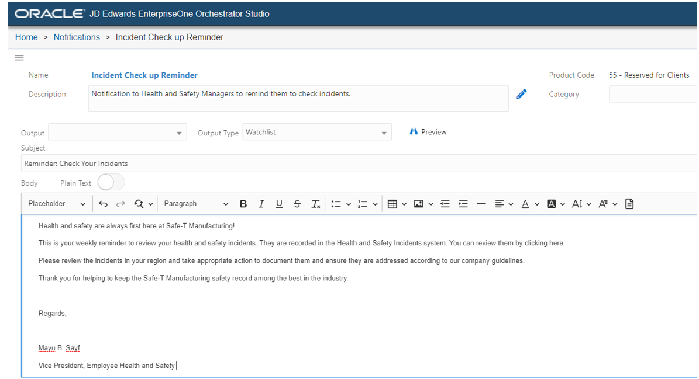Go to Home breadcrumb link
Image resolution: width=699 pixels, height=379 pixels.
click(26, 37)
